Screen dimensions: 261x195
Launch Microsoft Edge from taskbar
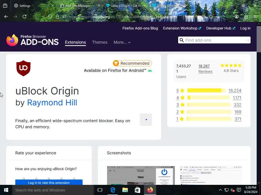[112, 190]
